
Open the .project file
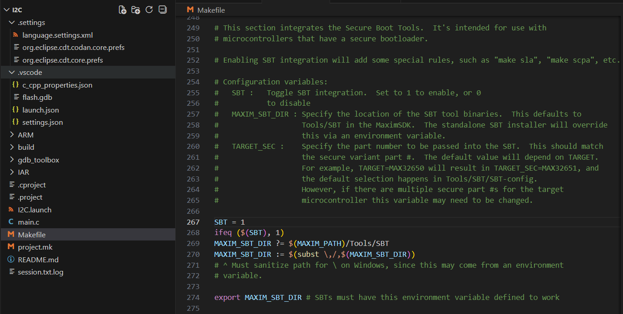[30, 197]
